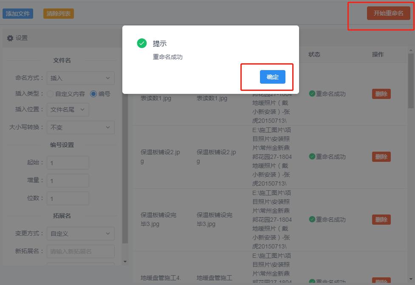Screen dimensions: 415x285
Task: Open the 变更方式 dropdown showing 自定义
Action: 81,233
